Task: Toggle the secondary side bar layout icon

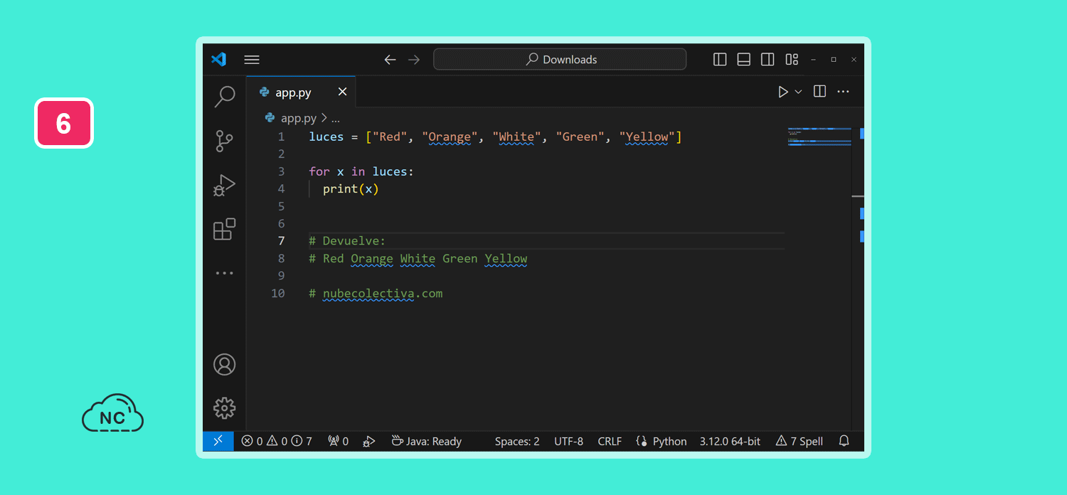Action: [768, 60]
